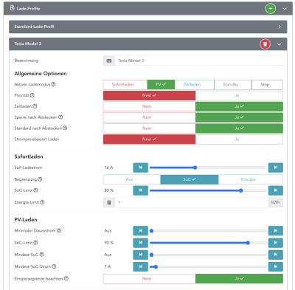Set Priorität to Nein
The image size is (295, 290).
149,95
